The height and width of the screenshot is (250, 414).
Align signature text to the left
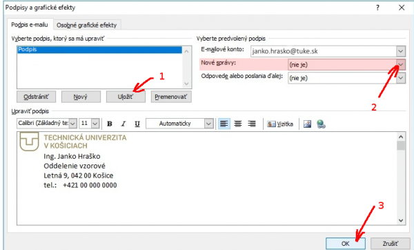[x=224, y=124]
